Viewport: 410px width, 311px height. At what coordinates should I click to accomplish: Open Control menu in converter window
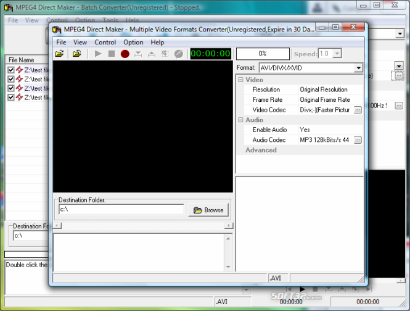coord(105,43)
